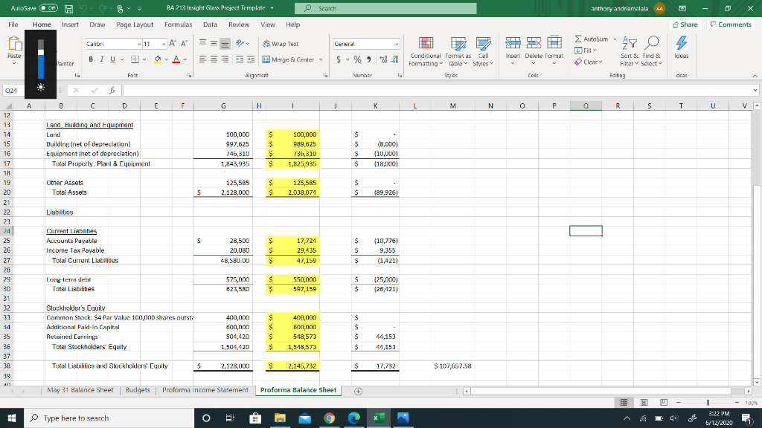Click the Share button
This screenshot has height=428, width=762.
tap(684, 23)
